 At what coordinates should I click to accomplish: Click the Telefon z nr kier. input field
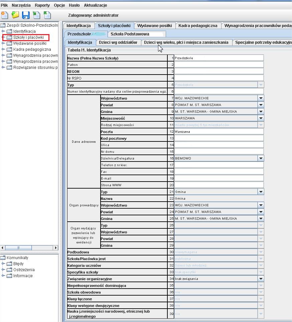[219, 165]
